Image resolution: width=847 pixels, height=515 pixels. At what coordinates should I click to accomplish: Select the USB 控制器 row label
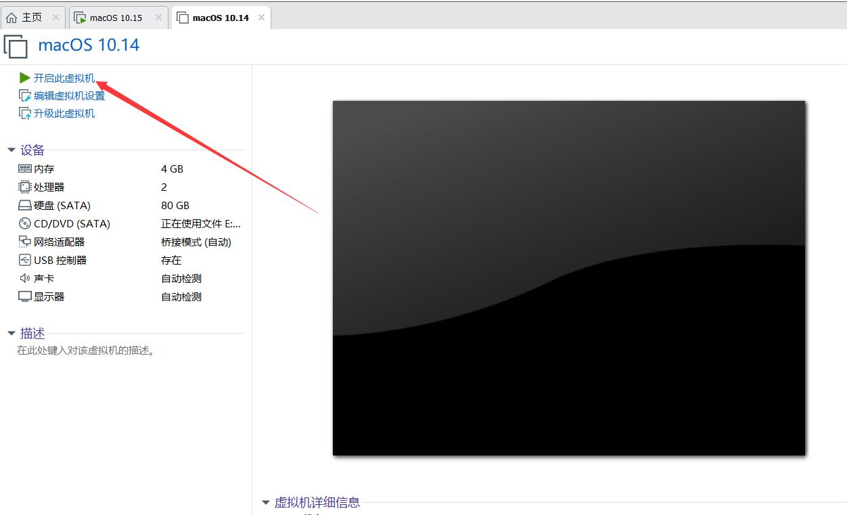point(60,260)
